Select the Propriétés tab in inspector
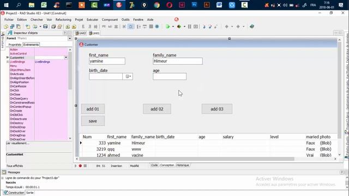The image size is (349, 196). (x=15, y=45)
